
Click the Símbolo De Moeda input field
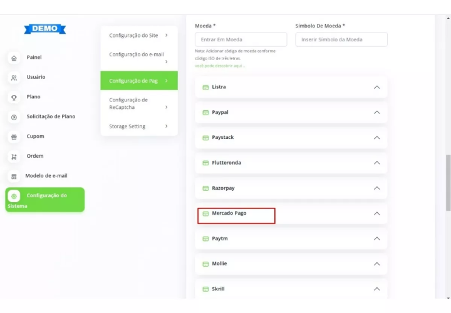click(341, 39)
